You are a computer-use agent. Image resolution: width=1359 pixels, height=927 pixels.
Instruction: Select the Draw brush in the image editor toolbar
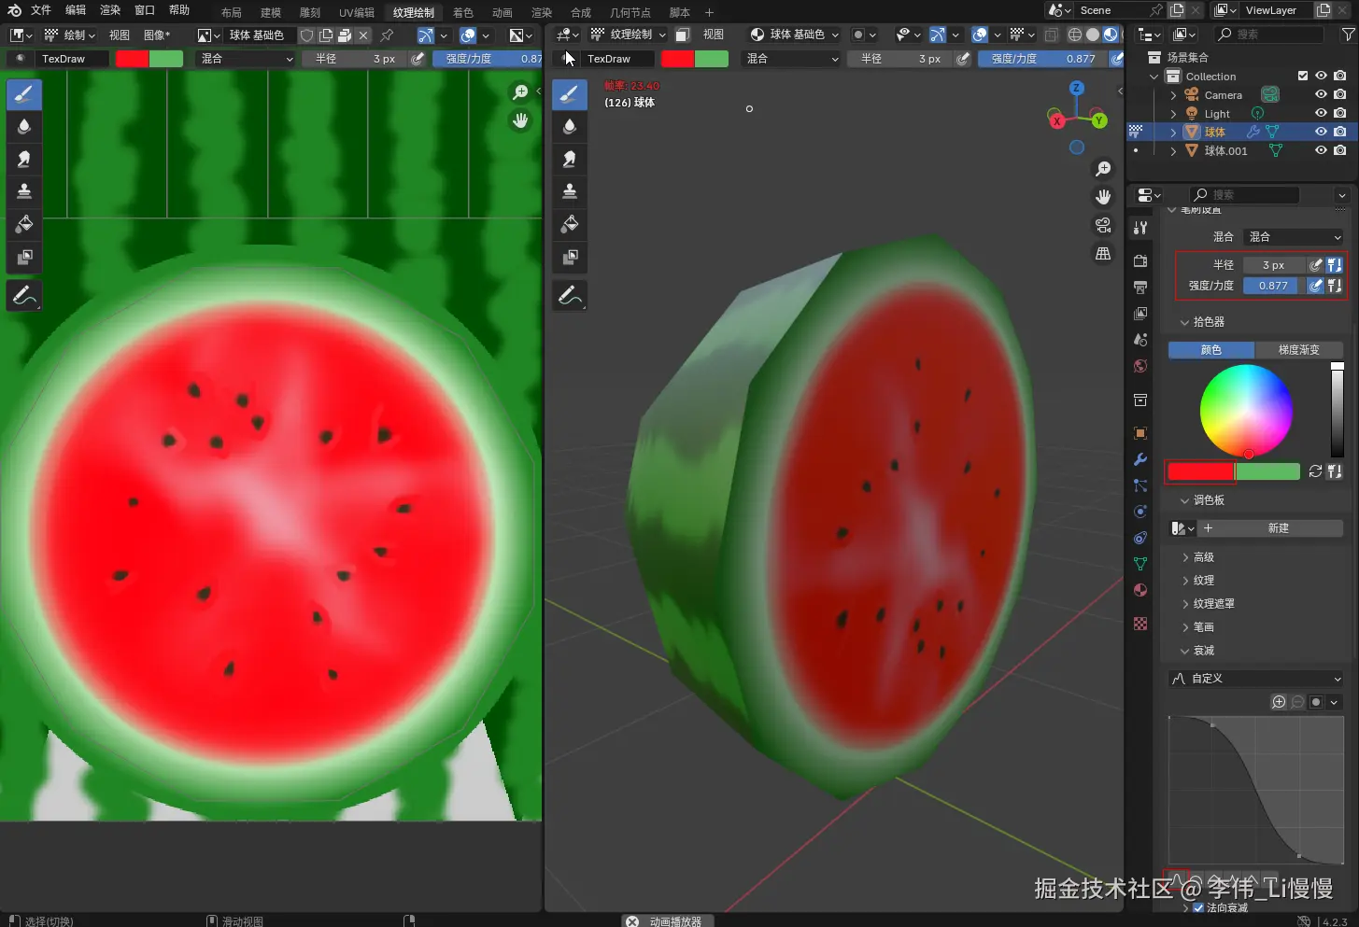pyautogui.click(x=24, y=93)
